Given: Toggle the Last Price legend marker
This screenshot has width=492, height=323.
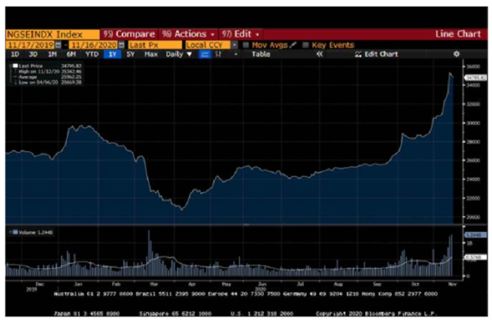Looking at the screenshot, I should 13,66.
